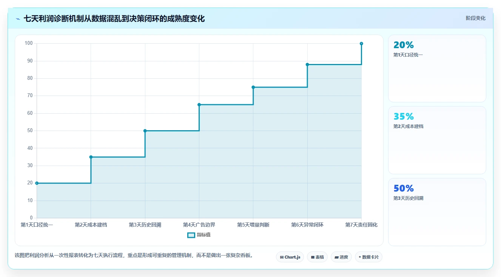Open the 20% data card

point(437,68)
